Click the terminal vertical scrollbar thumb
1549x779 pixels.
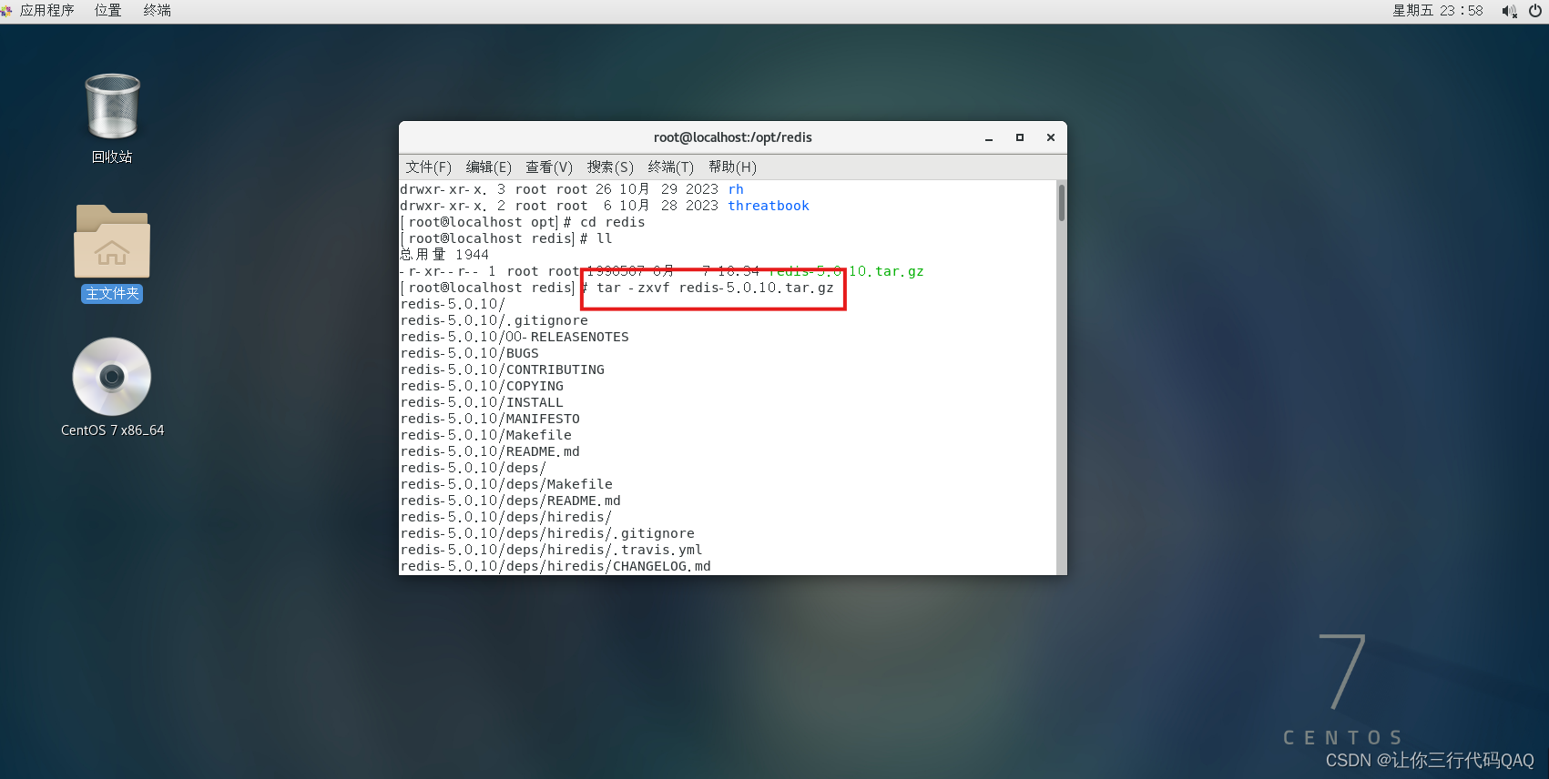[1062, 202]
